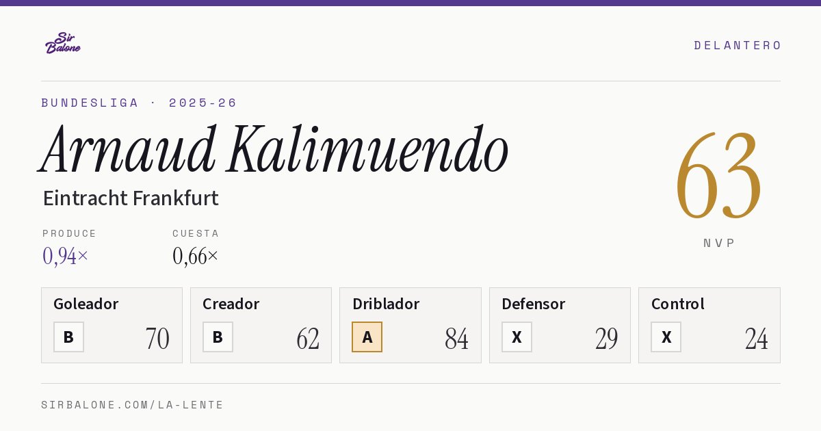Click the Creador card title
This screenshot has height=431, width=821.
[231, 304]
